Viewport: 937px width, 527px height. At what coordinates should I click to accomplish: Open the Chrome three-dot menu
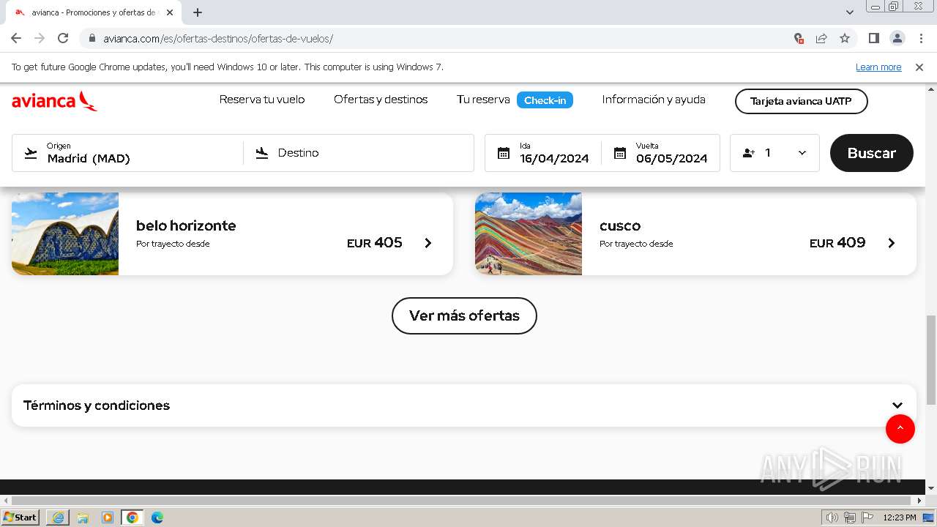pos(921,38)
